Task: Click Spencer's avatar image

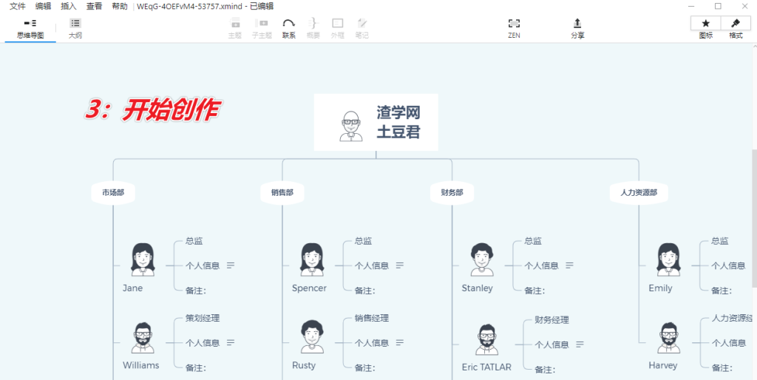Action: click(311, 259)
